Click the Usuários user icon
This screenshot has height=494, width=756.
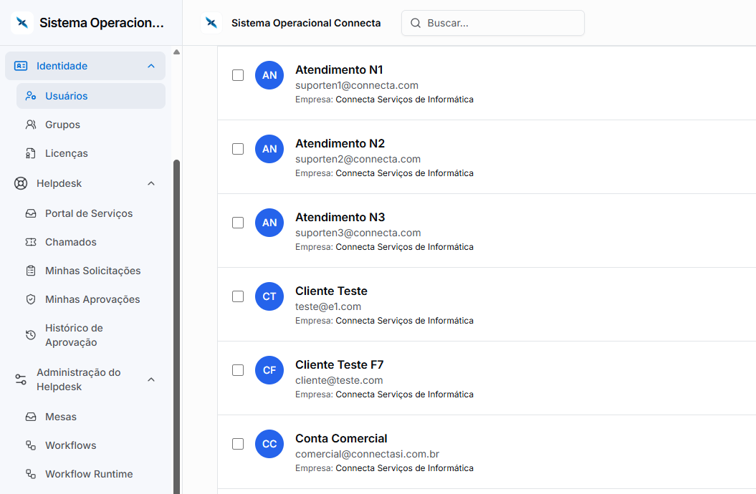31,96
